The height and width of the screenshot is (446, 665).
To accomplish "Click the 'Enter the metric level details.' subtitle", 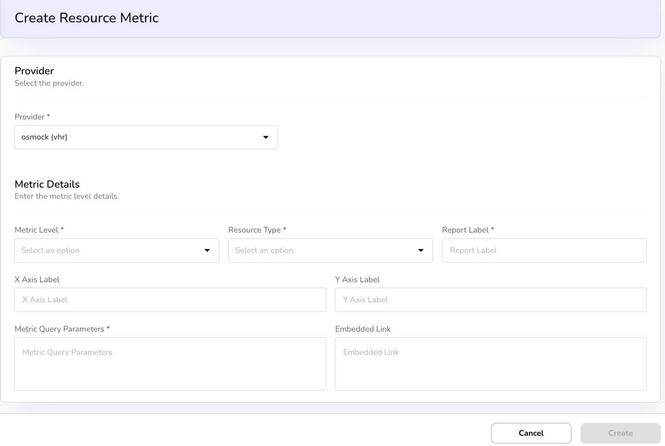I will (x=66, y=196).
